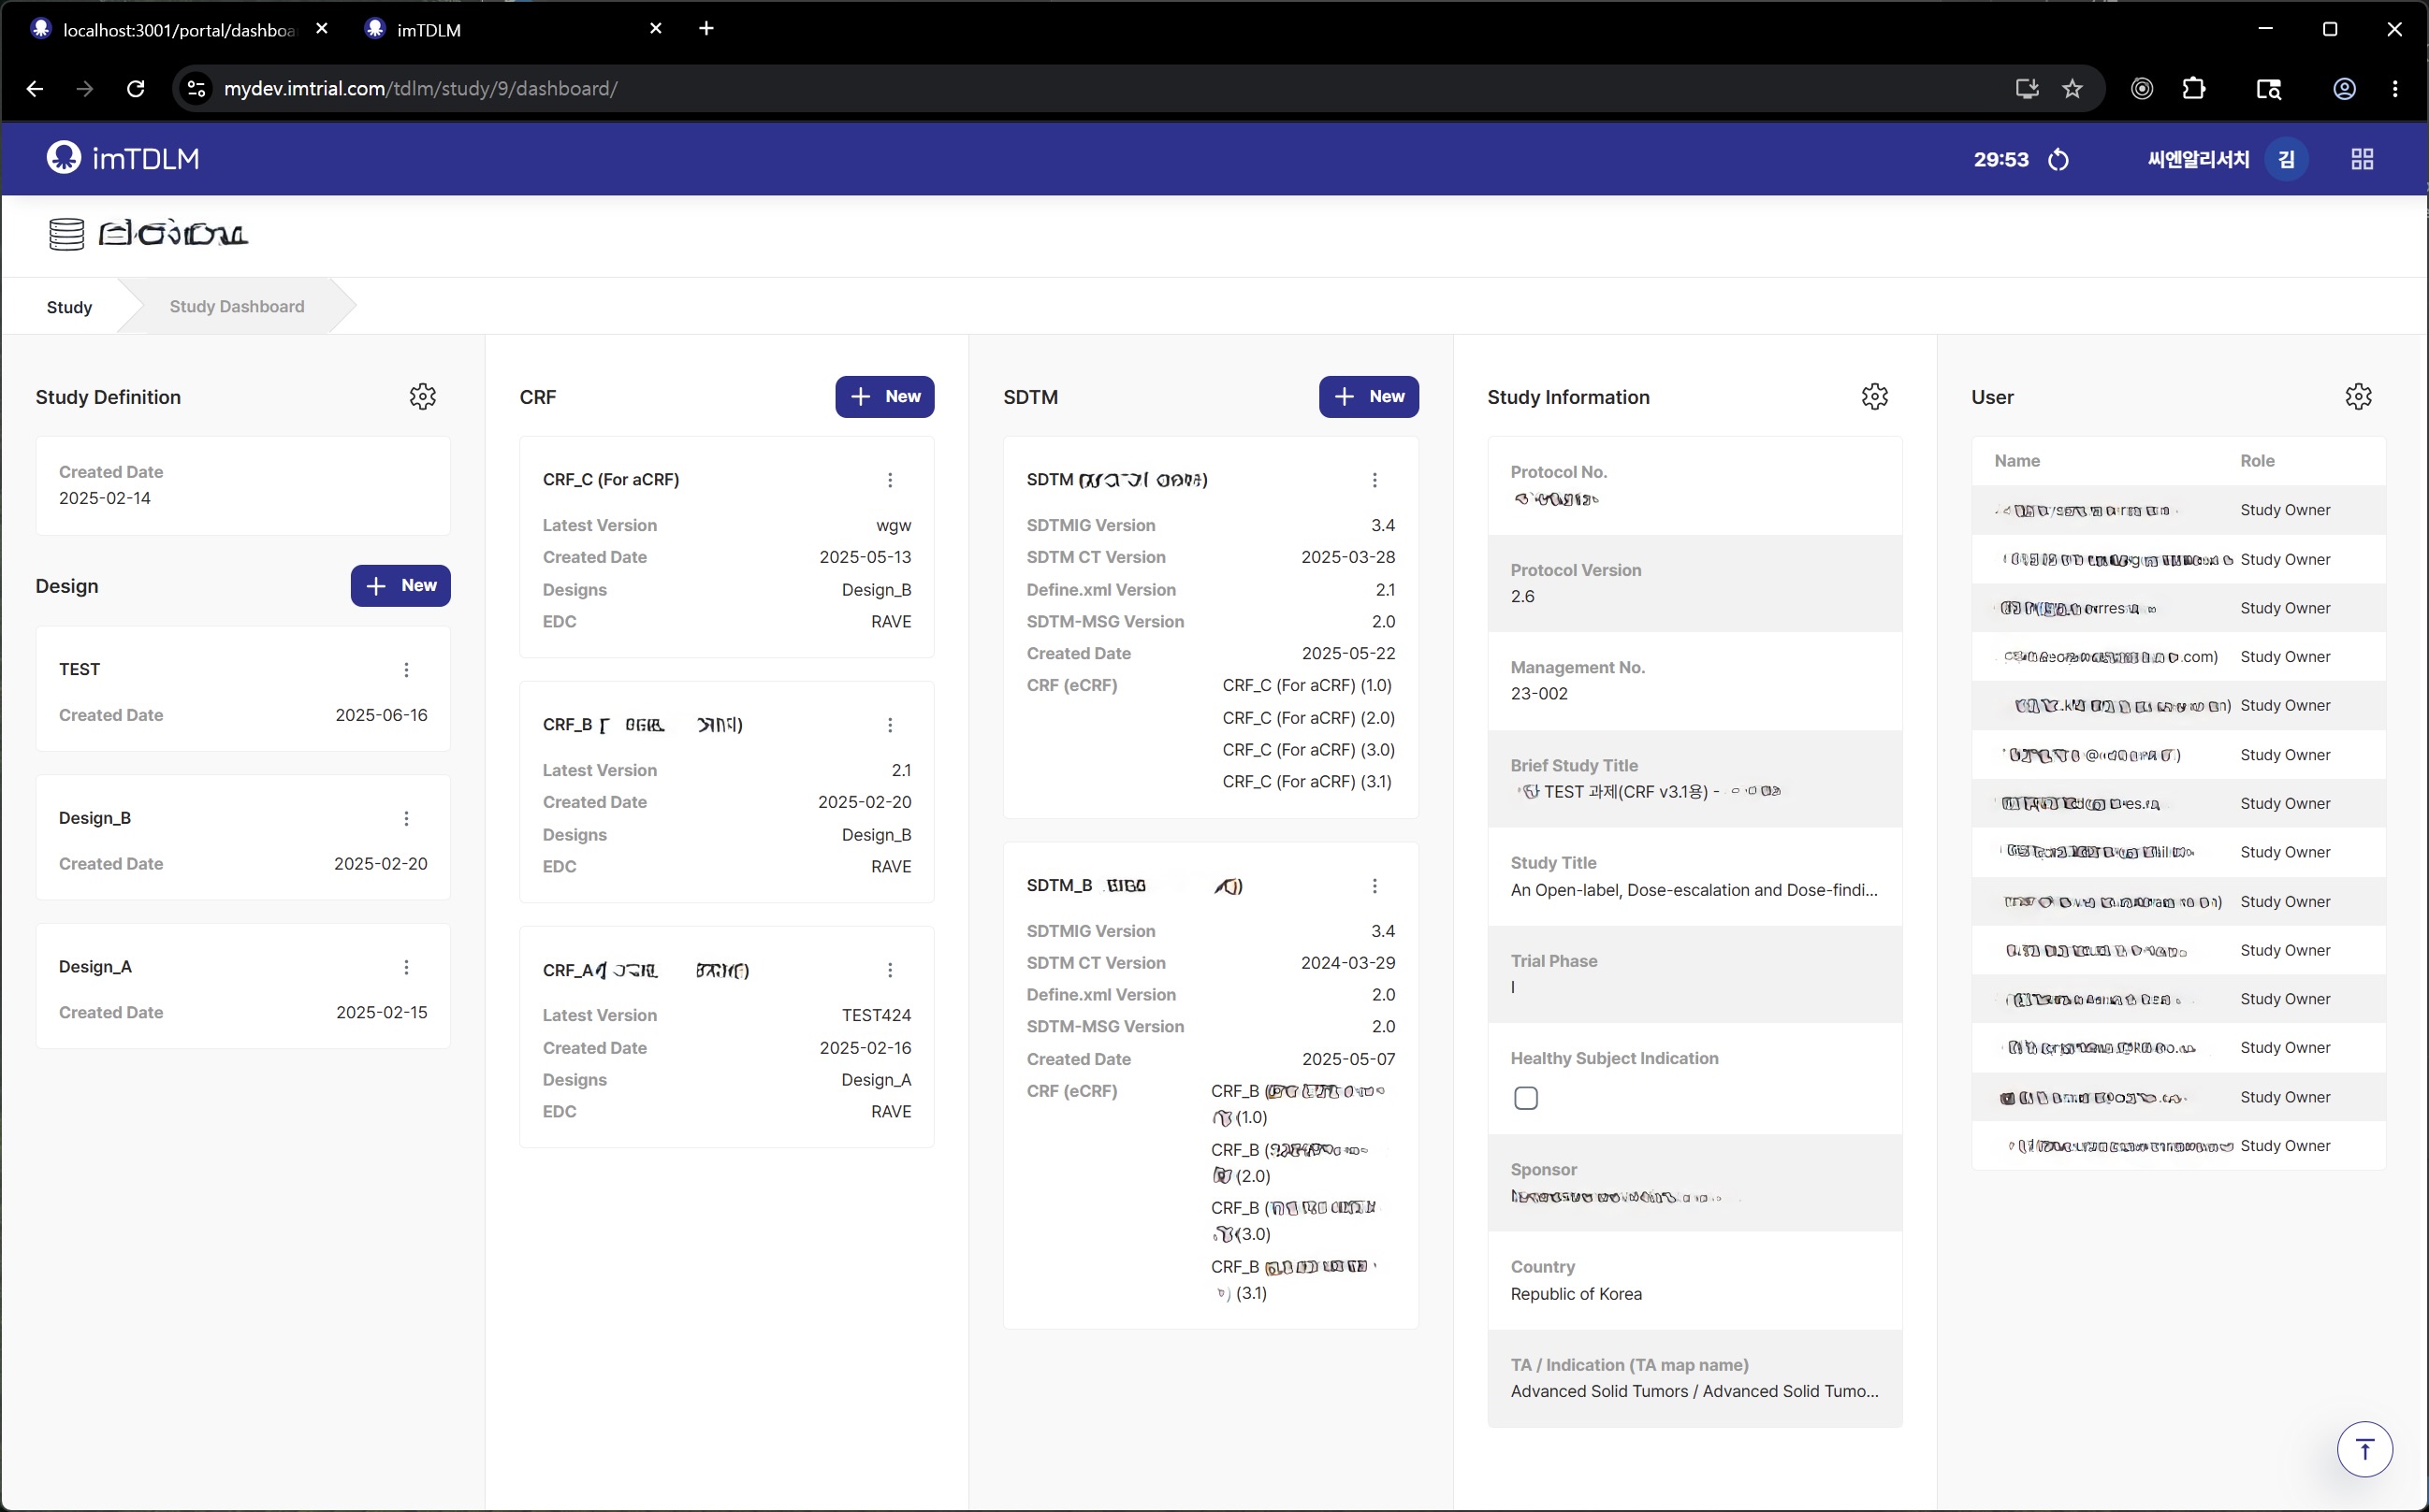The width and height of the screenshot is (2429, 1512).
Task: Select the Study Dashboard breadcrumb tab
Action: pos(236,307)
